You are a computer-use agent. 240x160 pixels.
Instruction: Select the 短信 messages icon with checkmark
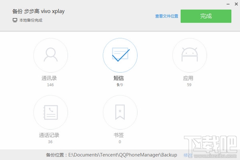(x=120, y=55)
